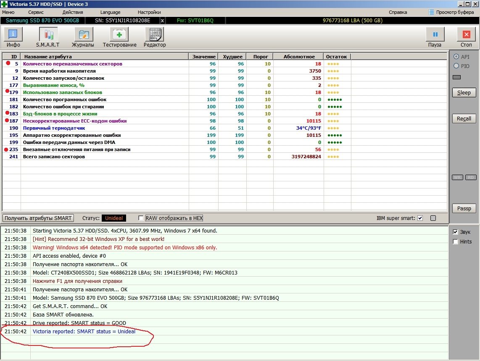This screenshot has width=480, height=361.
Task: Click the Victoria green cross title icon
Action: pyautogui.click(x=4, y=4)
